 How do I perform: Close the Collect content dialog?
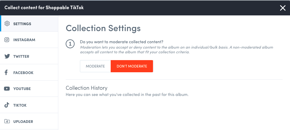tap(283, 8)
